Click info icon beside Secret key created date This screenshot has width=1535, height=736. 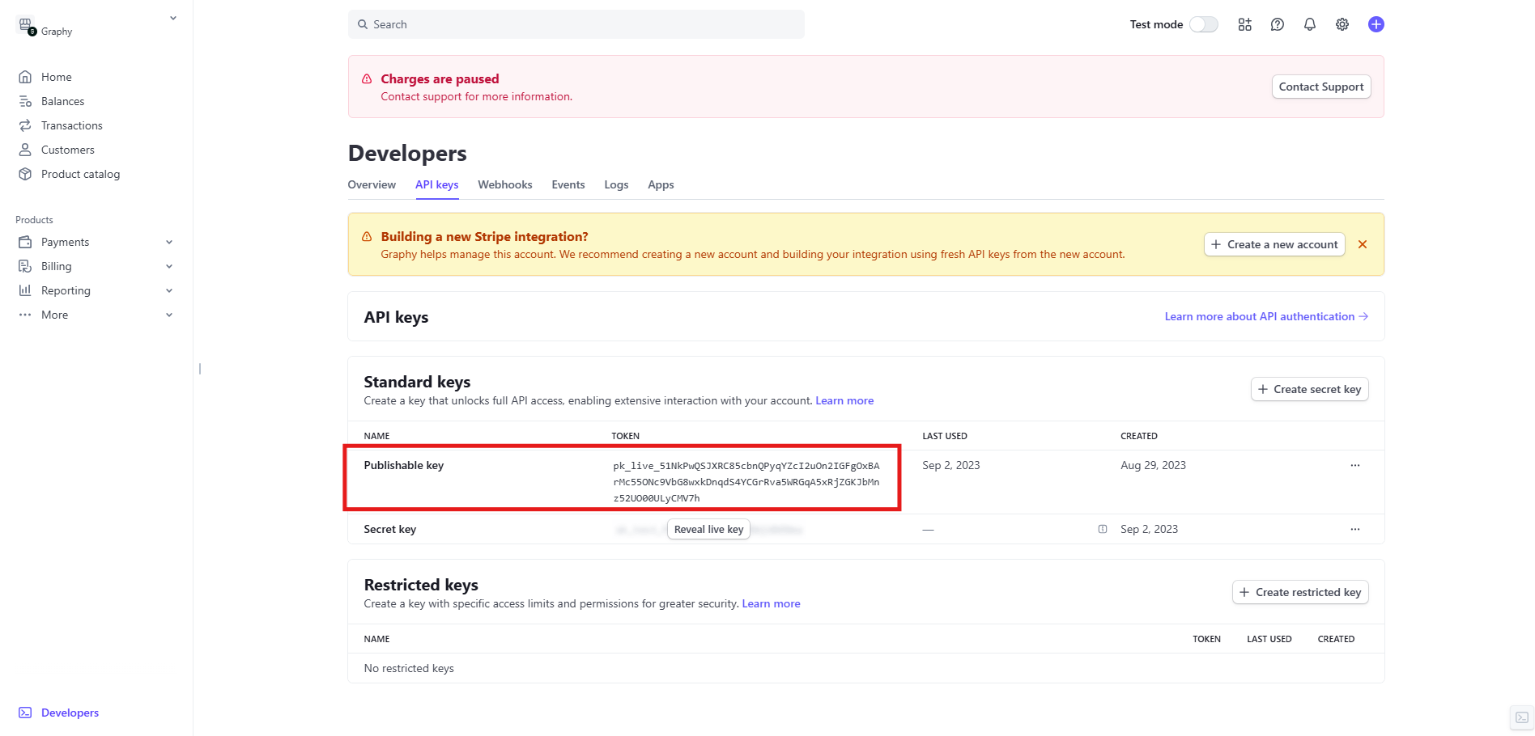click(1102, 529)
